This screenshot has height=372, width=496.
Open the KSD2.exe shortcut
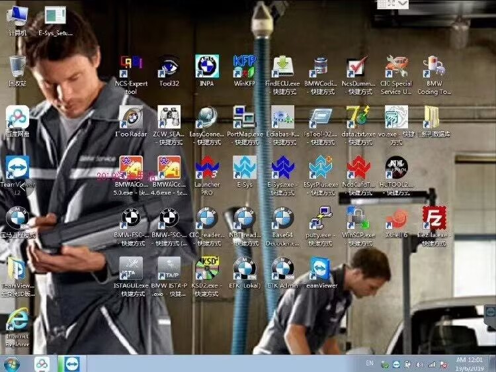[207, 268]
